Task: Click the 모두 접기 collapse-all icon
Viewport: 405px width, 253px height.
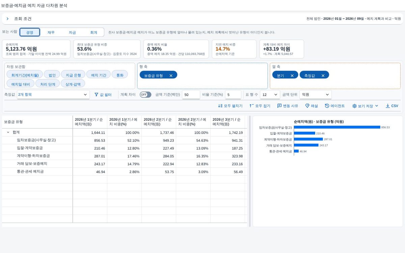Action: coord(251,106)
